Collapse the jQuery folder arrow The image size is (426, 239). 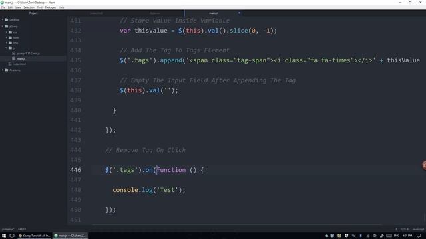tap(3, 27)
